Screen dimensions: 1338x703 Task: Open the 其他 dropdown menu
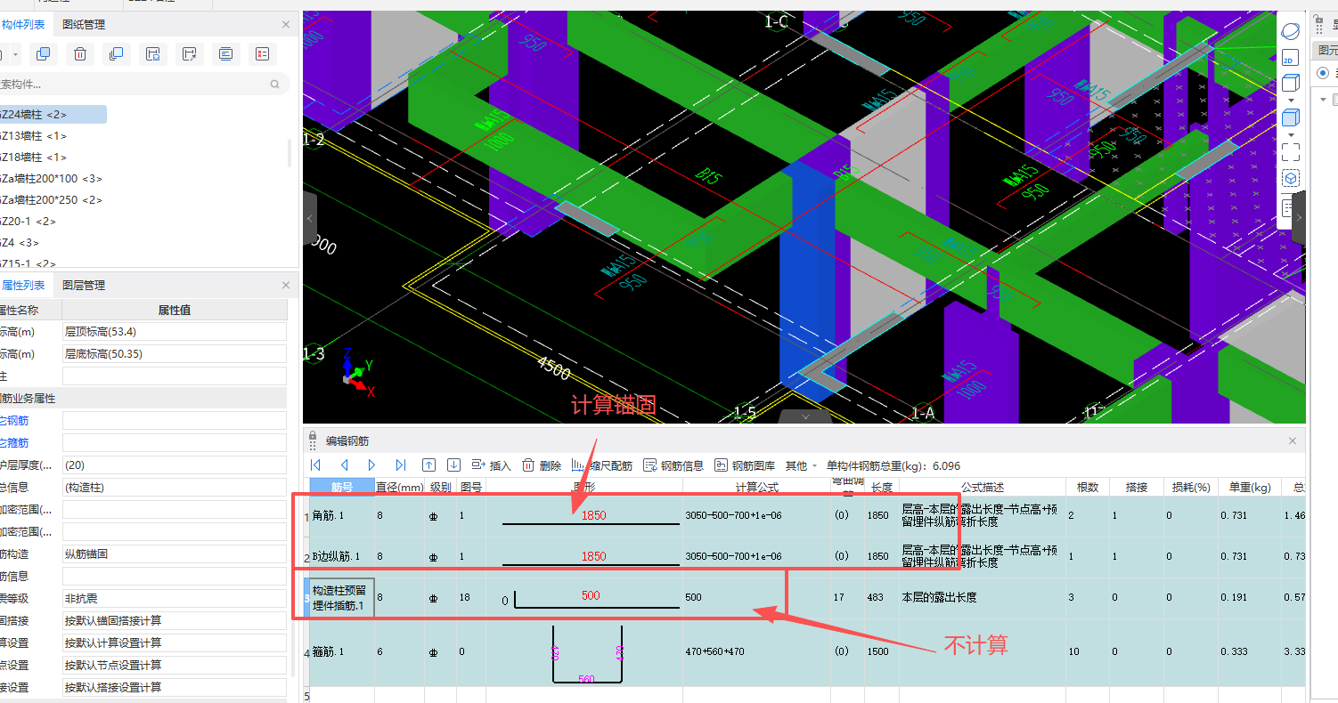point(801,465)
